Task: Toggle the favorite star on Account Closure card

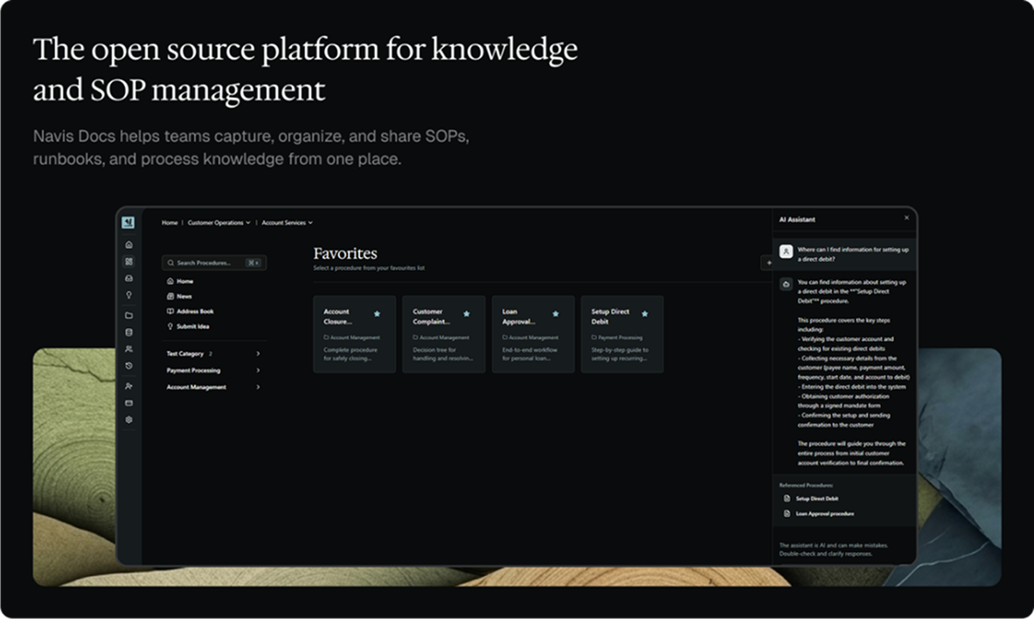Action: pyautogui.click(x=378, y=314)
